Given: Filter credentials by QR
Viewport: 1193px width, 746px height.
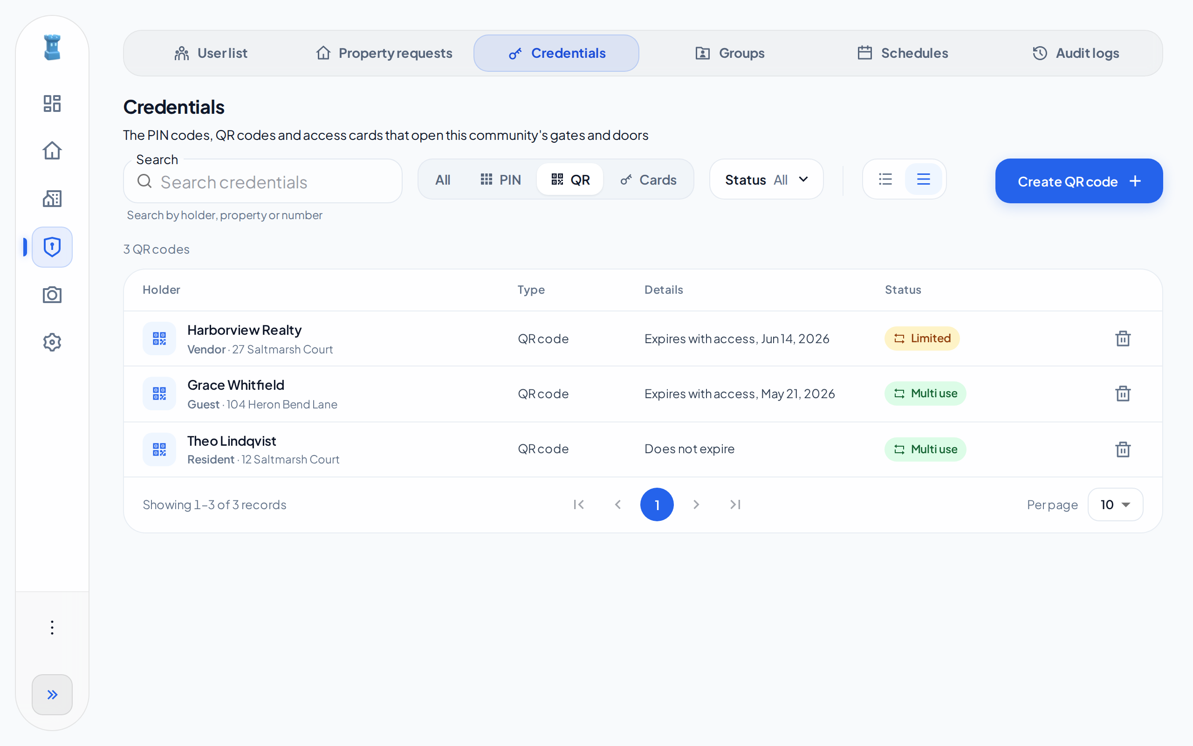Looking at the screenshot, I should pos(570,180).
